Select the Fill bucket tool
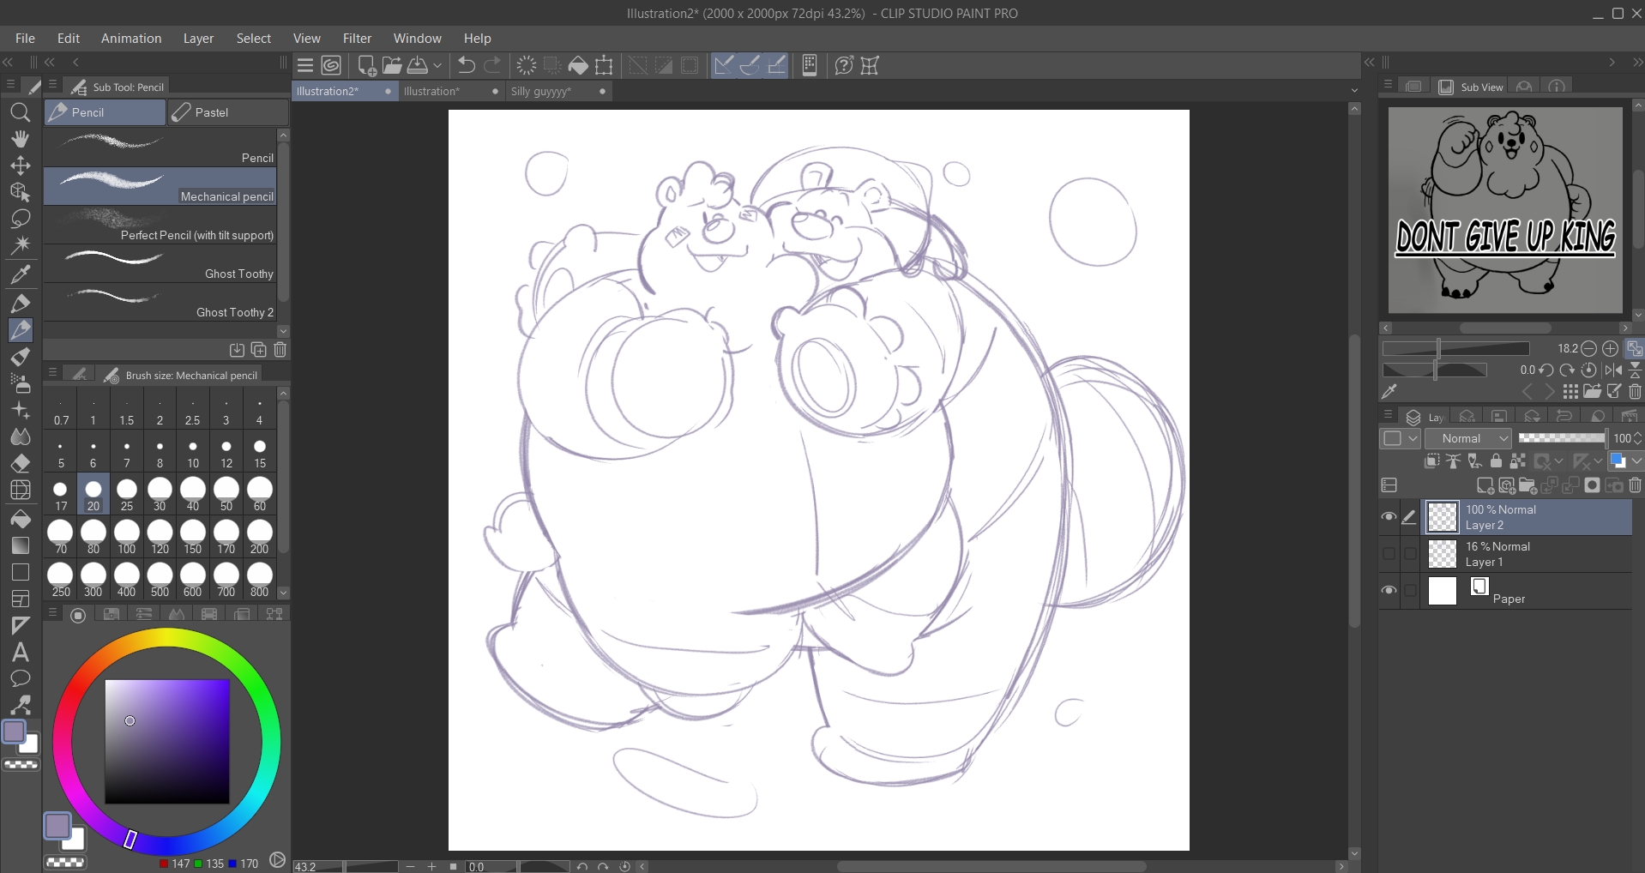This screenshot has height=873, width=1645. 21,519
